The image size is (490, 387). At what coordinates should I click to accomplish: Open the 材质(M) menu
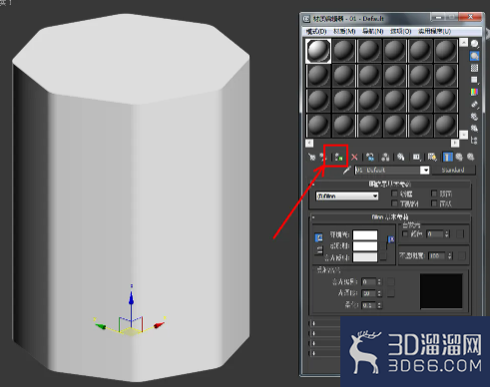344,31
